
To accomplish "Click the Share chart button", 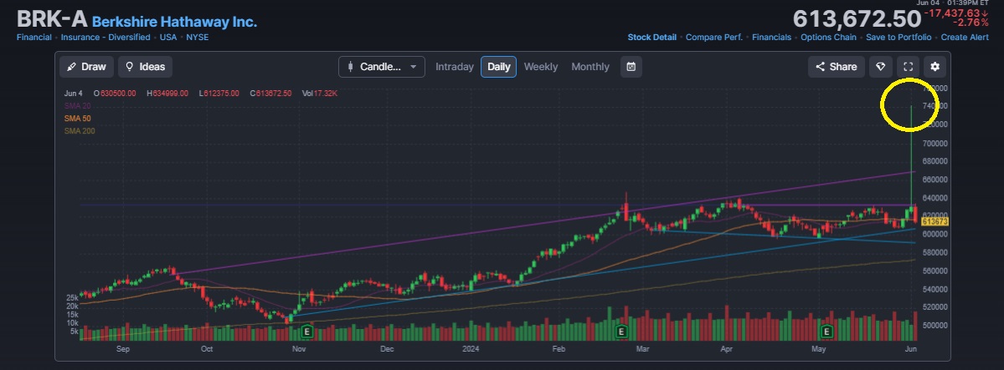I will pyautogui.click(x=837, y=67).
